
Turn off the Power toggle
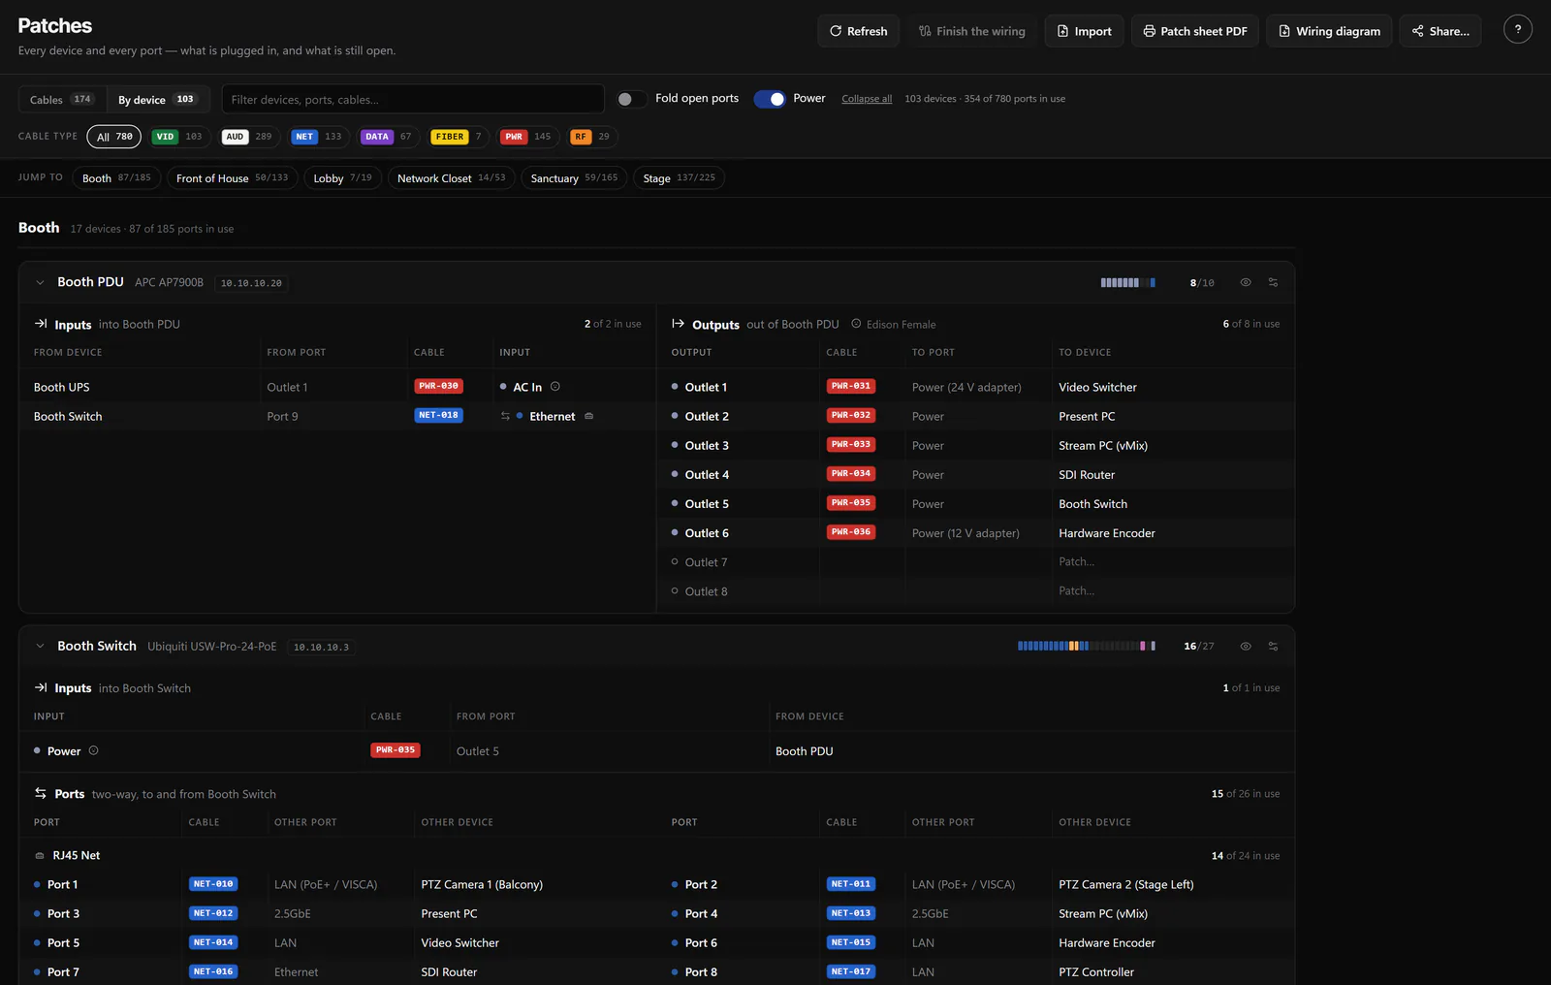[770, 99]
